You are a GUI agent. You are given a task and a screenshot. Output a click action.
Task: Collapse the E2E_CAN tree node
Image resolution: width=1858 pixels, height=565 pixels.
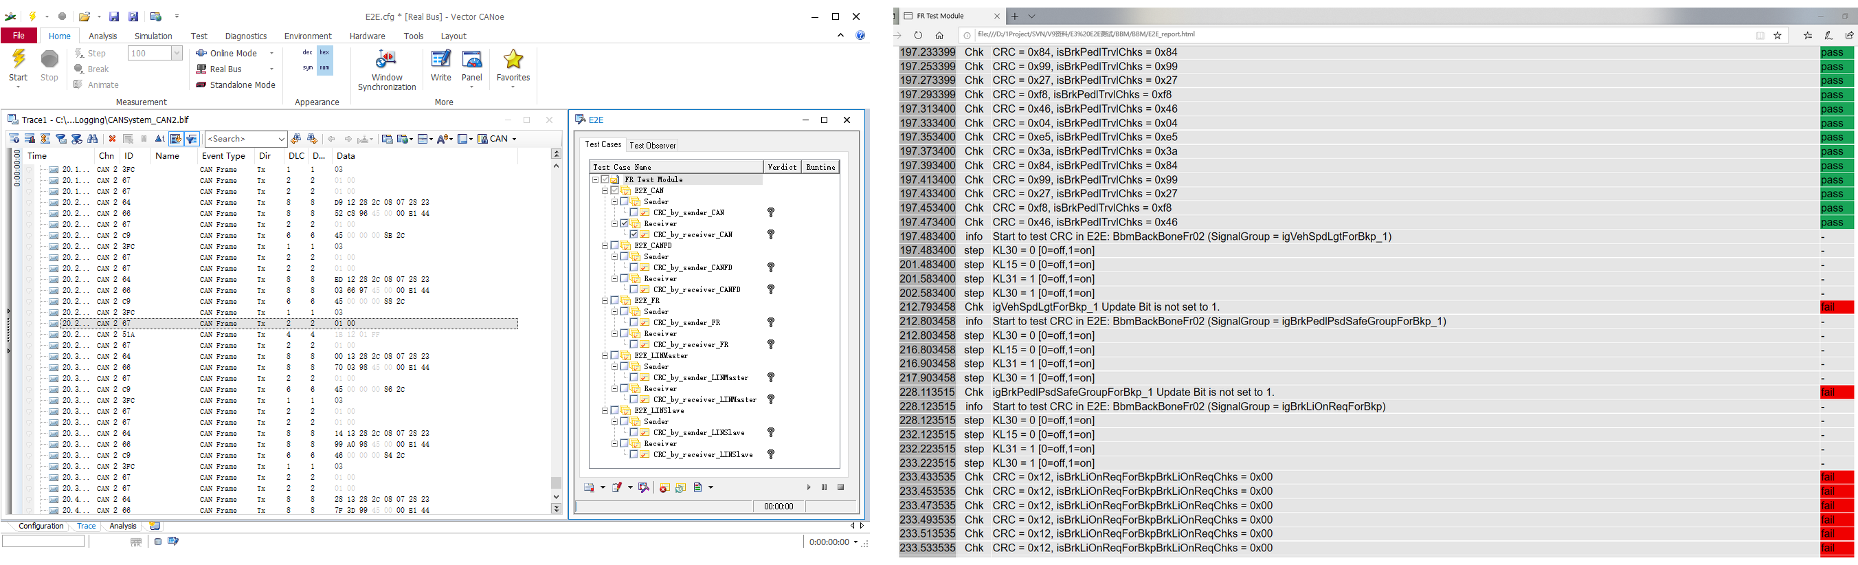pyautogui.click(x=605, y=190)
